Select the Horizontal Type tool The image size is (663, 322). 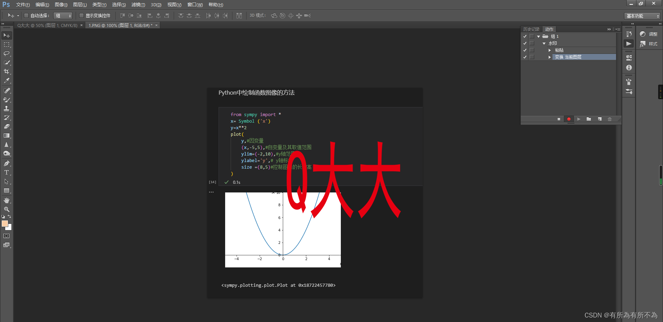[x=7, y=172]
